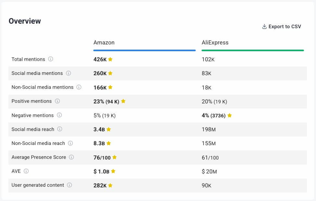This screenshot has height=201, width=316.
Task: Show info for User generated content
Action: [69, 185]
